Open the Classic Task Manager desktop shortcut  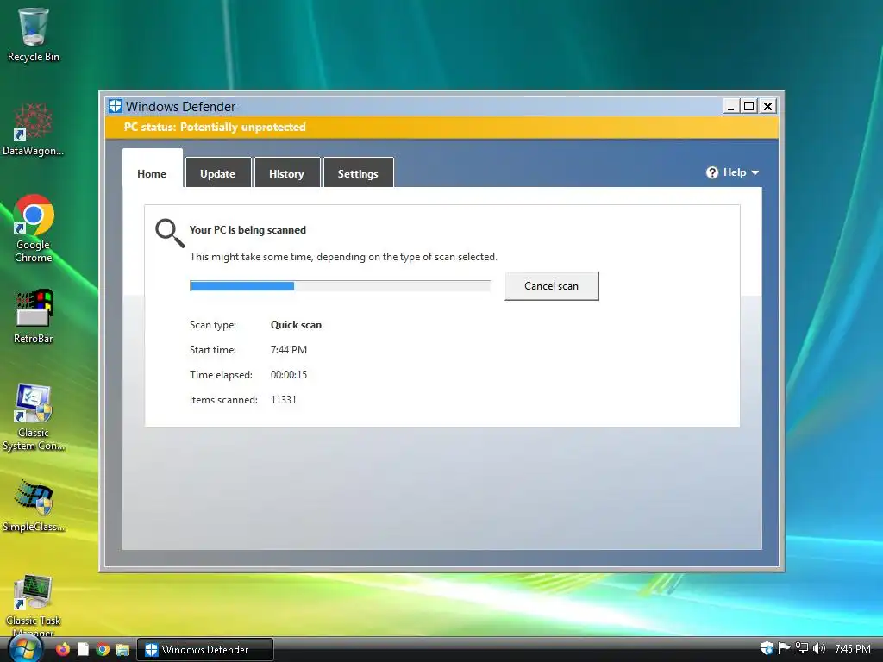pyautogui.click(x=34, y=605)
